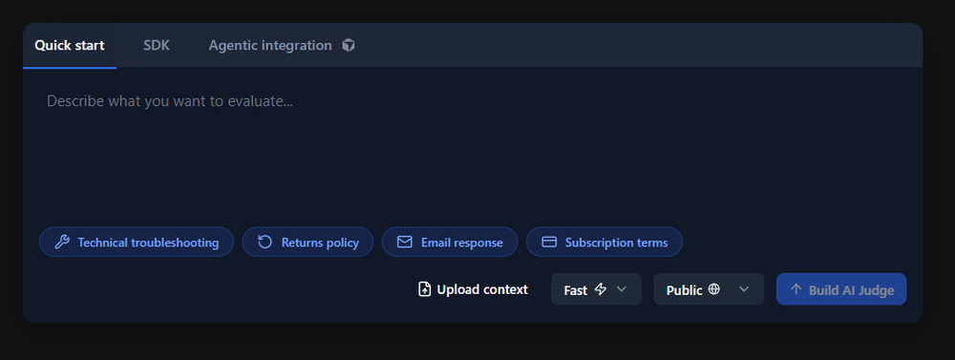
Task: Click the envelope icon on Email response
Action: [404, 243]
